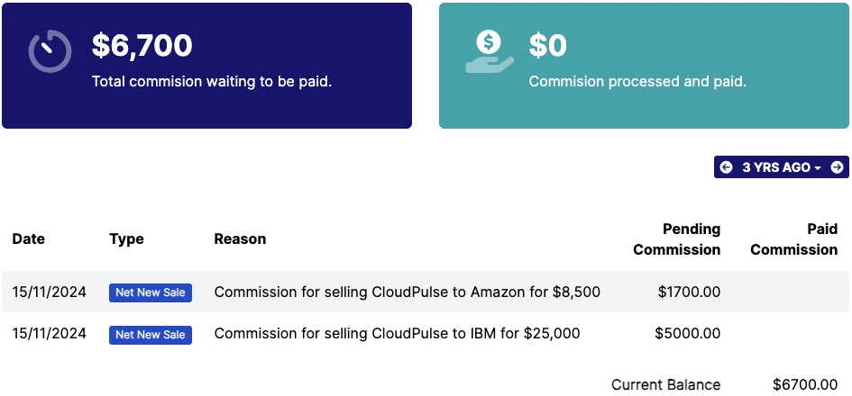Click the pending timer icon in blue card
The height and width of the screenshot is (396, 852).
[50, 51]
